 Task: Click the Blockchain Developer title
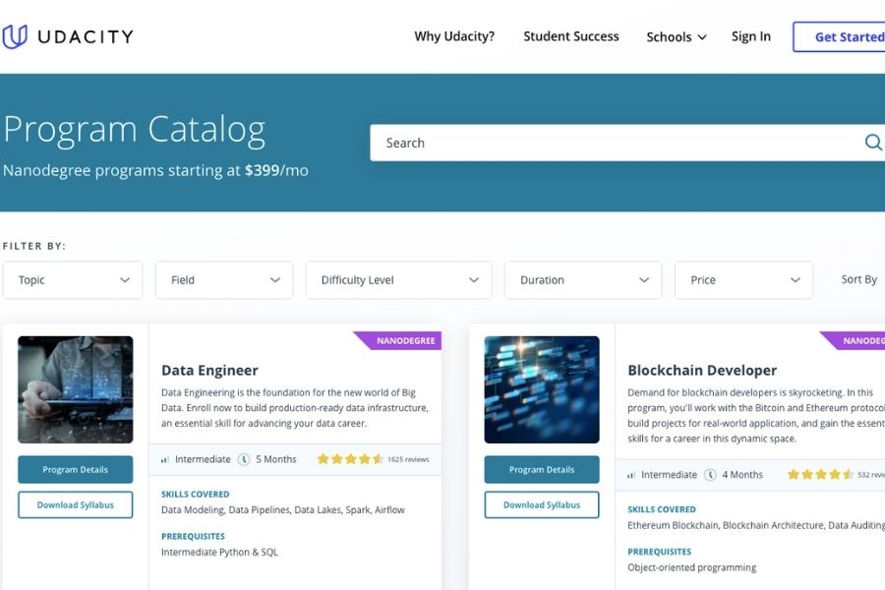click(x=702, y=371)
